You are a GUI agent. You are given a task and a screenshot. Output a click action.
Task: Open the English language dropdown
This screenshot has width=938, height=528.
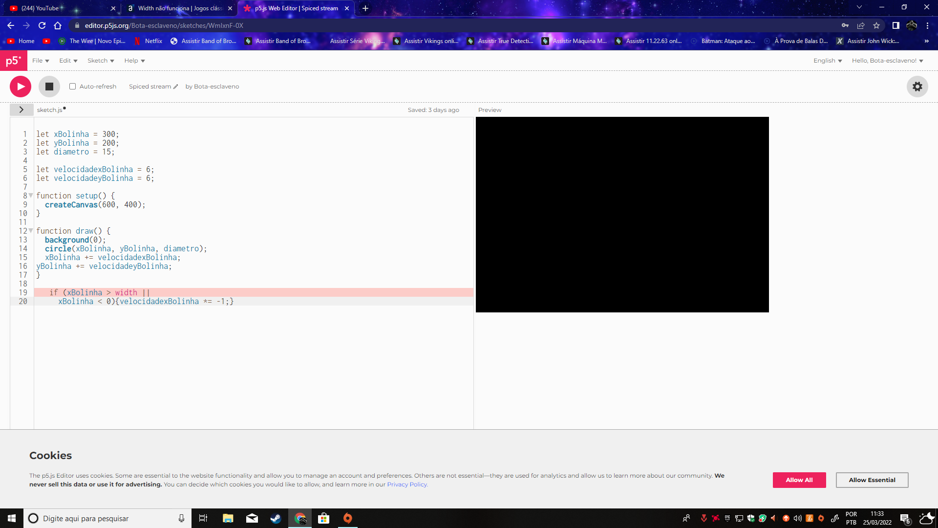point(828,61)
